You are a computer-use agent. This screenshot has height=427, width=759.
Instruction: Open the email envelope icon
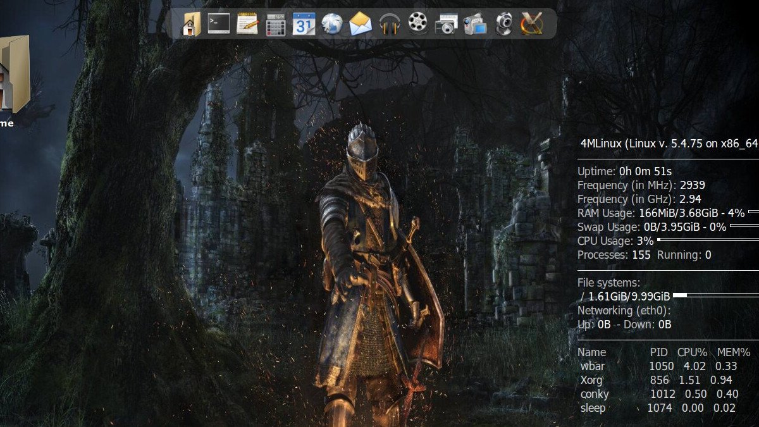coord(361,24)
